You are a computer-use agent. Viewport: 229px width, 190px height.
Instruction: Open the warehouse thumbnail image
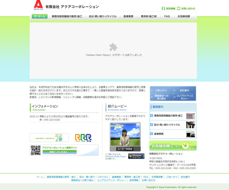(x=191, y=134)
